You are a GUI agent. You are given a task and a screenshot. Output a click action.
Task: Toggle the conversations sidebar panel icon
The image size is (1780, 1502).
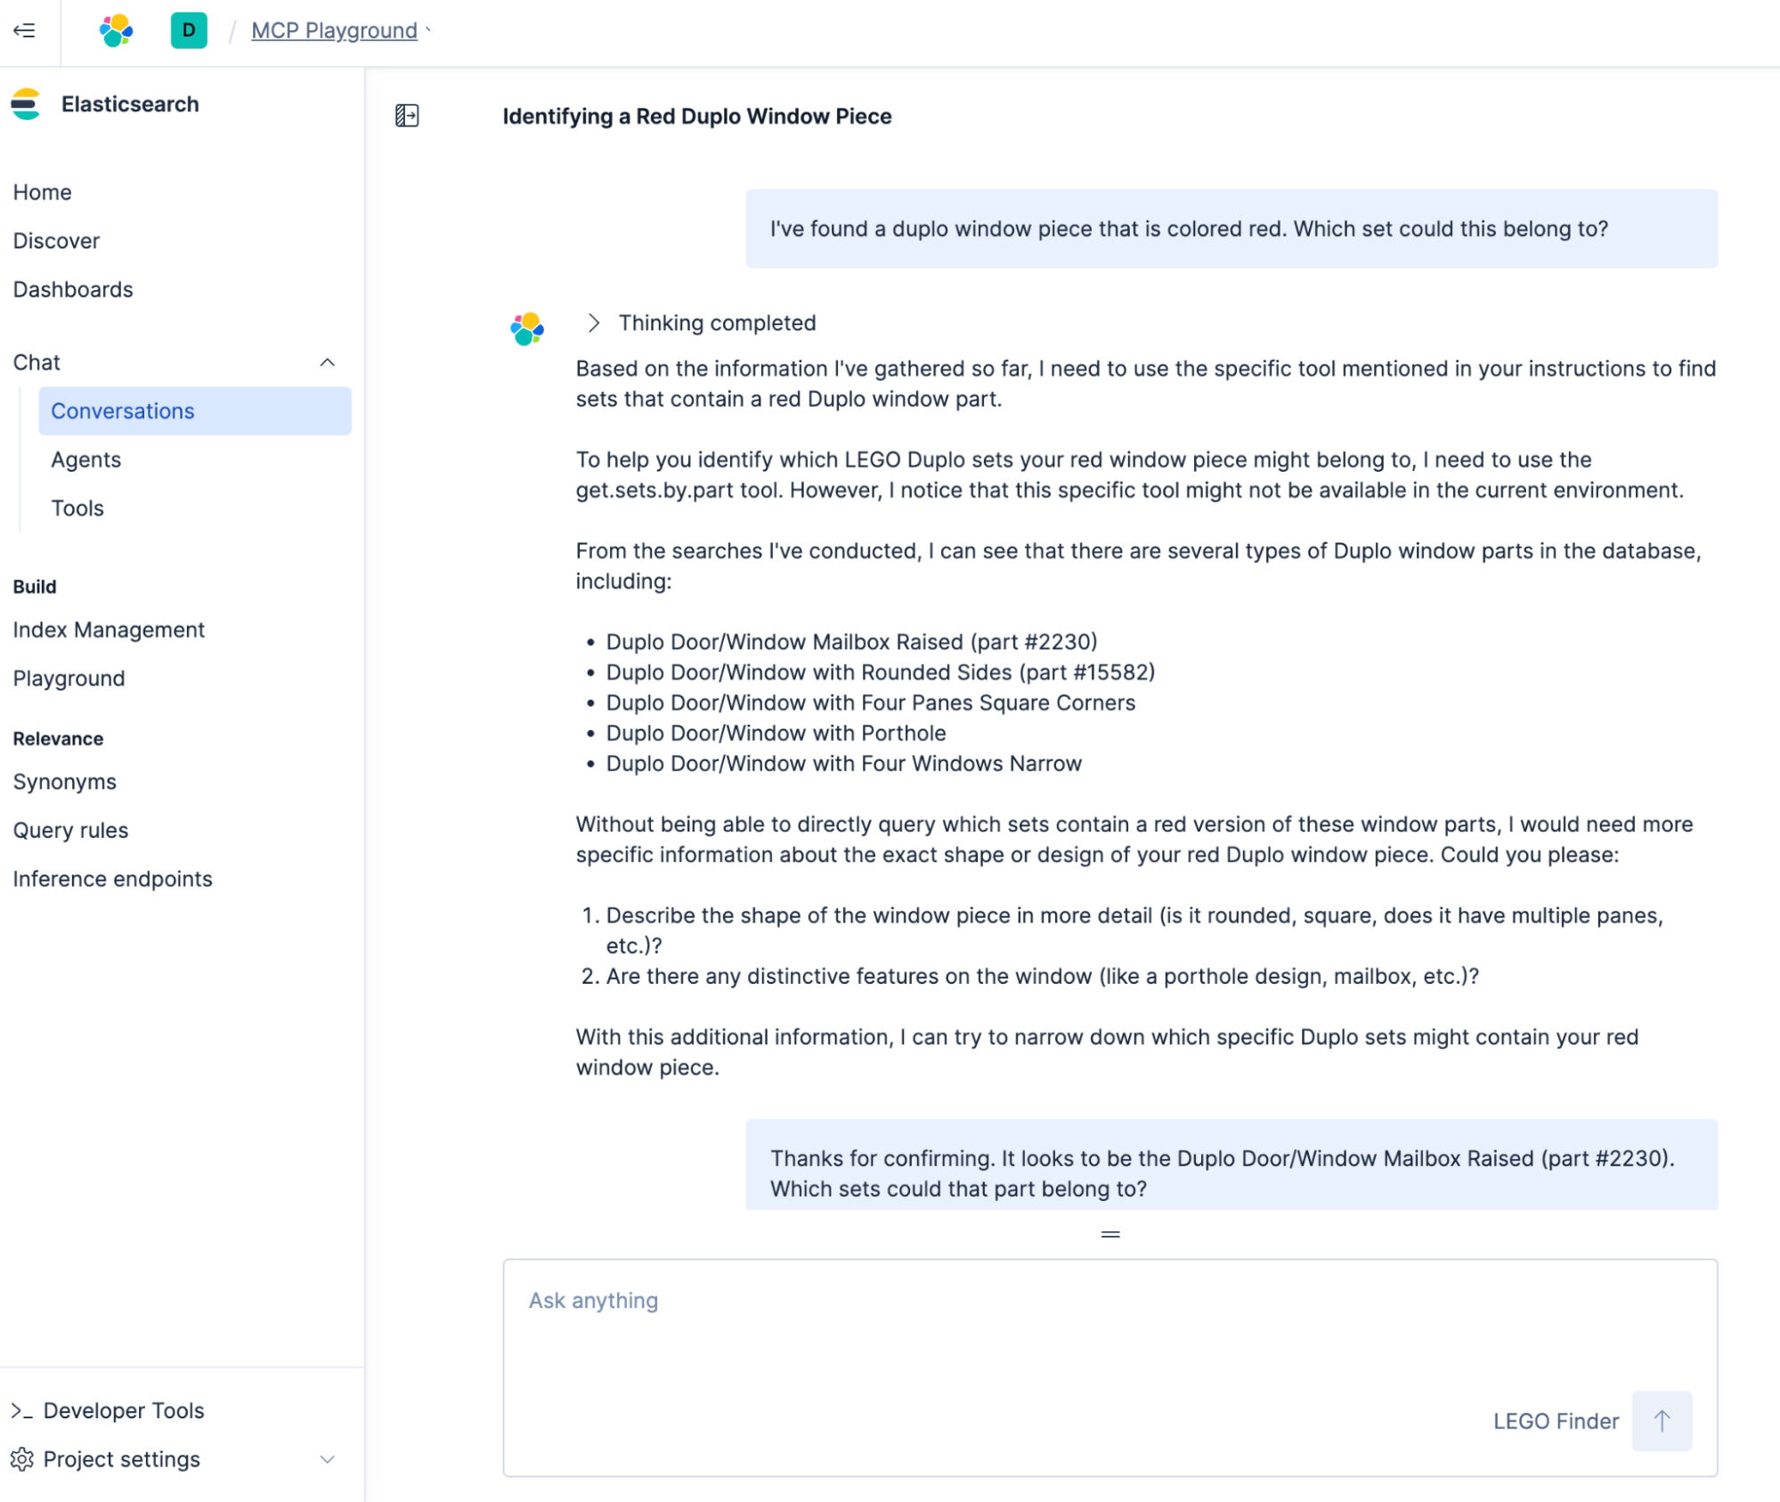click(407, 116)
